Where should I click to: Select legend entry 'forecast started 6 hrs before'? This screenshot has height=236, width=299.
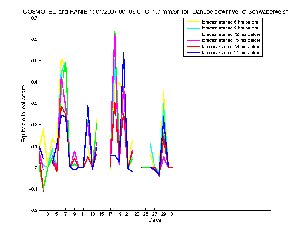pos(230,22)
